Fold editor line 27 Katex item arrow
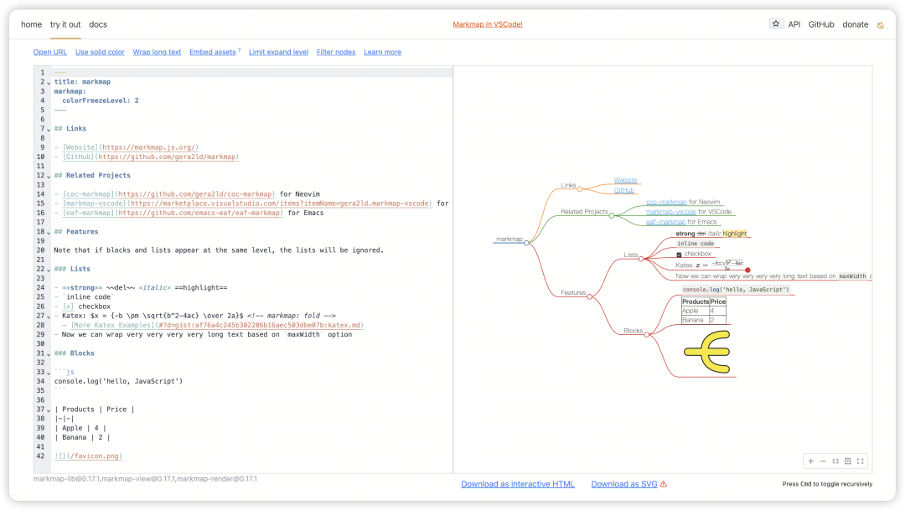 pyautogui.click(x=49, y=317)
